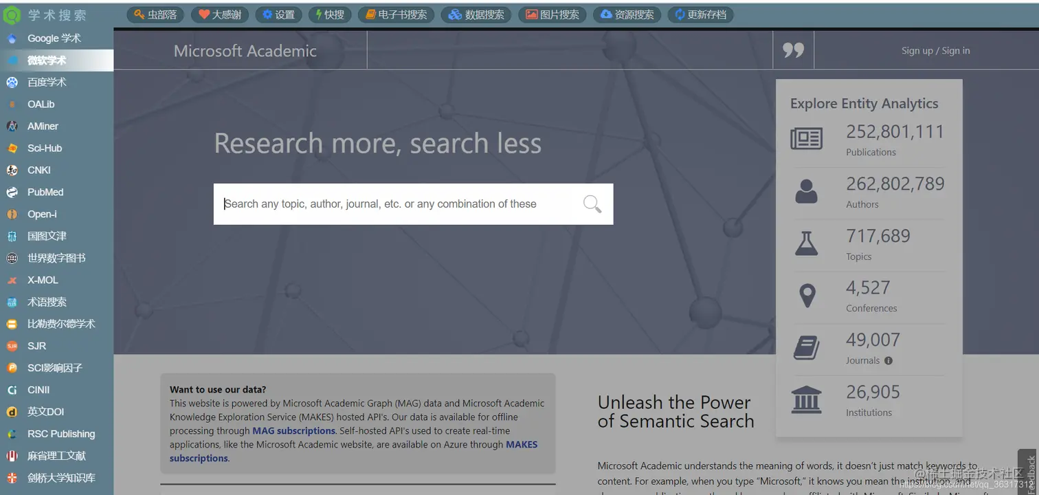Click the Explore Entity Analytics heading
1039x495 pixels.
pos(864,104)
